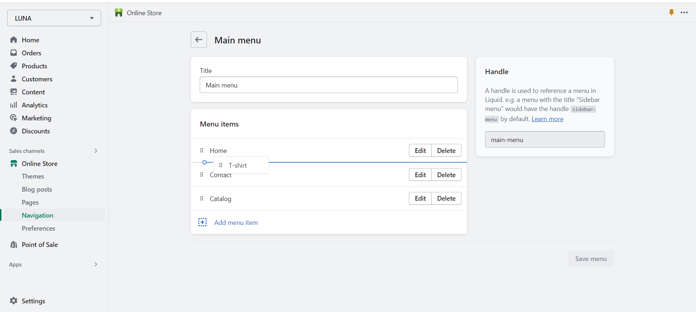The width and height of the screenshot is (696, 312).
Task: Click the Online Store header title
Action: [144, 13]
